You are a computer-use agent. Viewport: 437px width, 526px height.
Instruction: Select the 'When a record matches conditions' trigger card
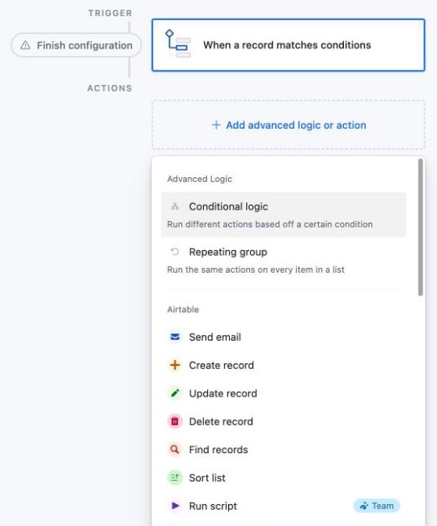[288, 45]
